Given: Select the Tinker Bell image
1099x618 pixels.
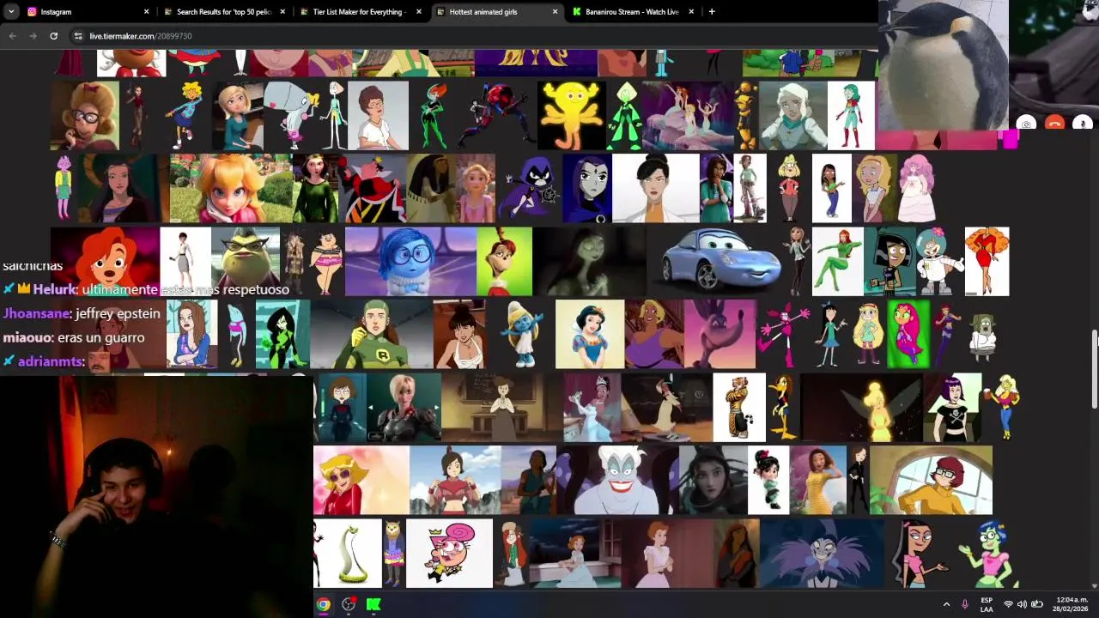Looking at the screenshot, I should [862, 407].
